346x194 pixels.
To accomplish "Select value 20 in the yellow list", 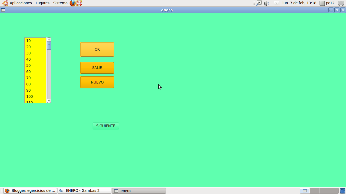I will [35, 47].
